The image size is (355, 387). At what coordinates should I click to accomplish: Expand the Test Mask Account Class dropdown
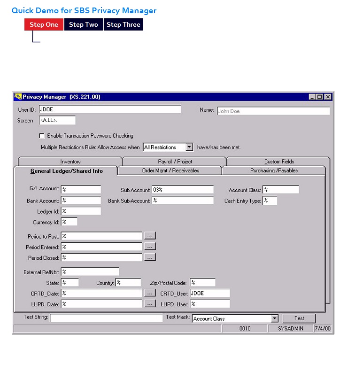[x=275, y=318]
